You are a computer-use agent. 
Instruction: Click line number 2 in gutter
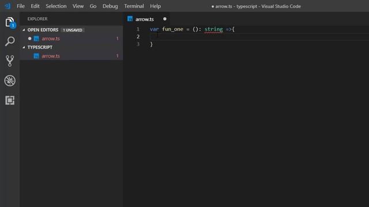click(x=138, y=37)
